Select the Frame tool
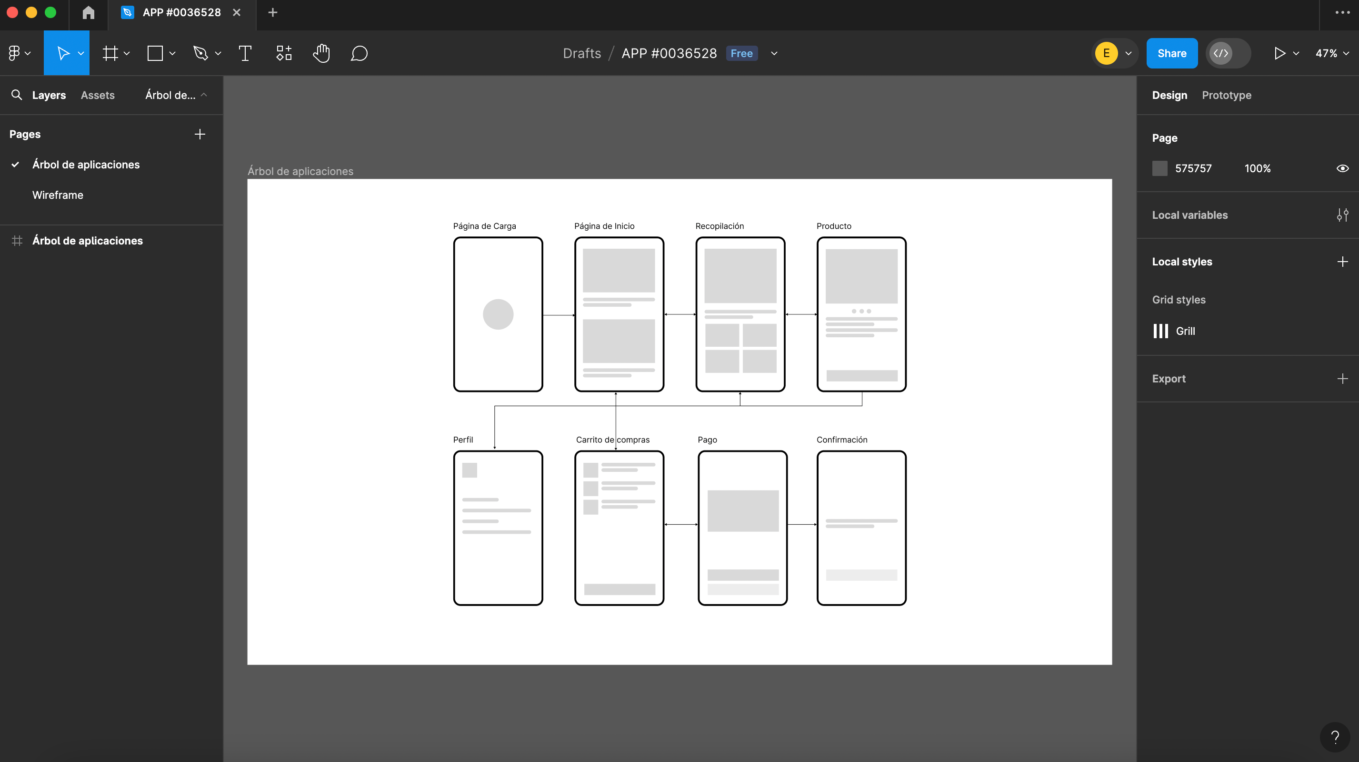This screenshot has height=762, width=1359. pyautogui.click(x=110, y=53)
